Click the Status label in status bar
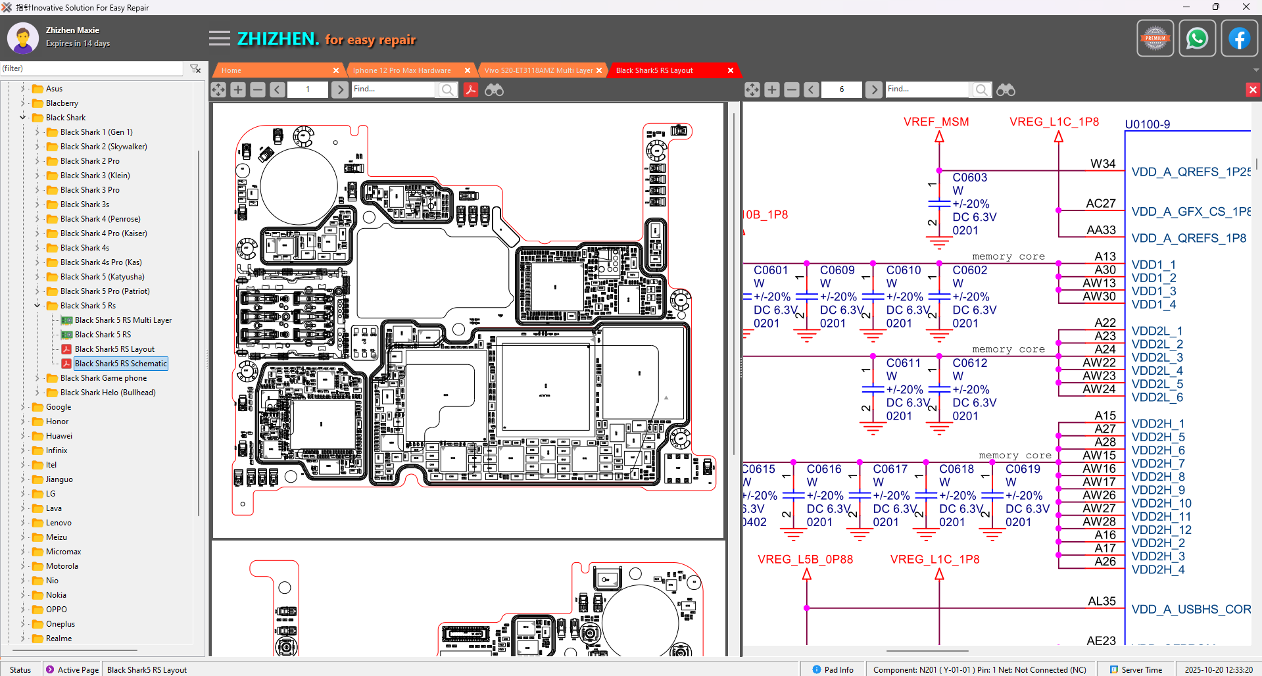This screenshot has width=1262, height=676. 20,669
